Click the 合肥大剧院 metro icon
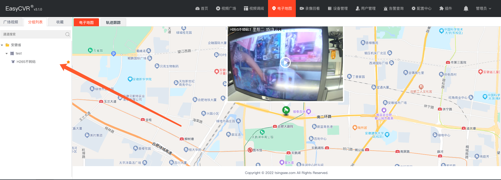The height and width of the screenshot is (180, 501). 275,127
